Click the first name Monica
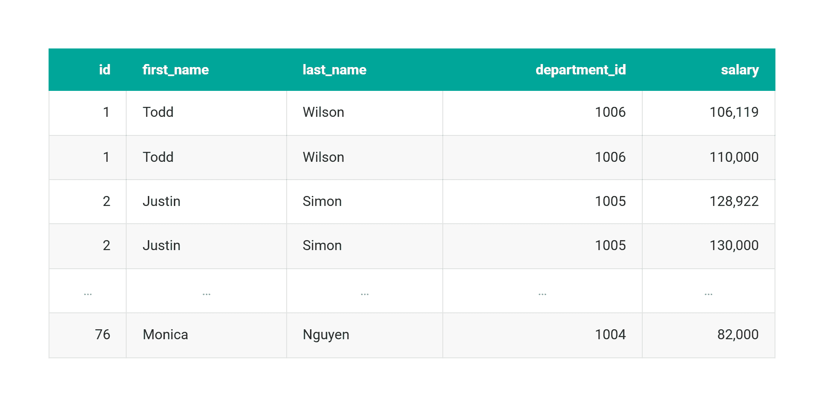The width and height of the screenshot is (824, 405). 165,334
